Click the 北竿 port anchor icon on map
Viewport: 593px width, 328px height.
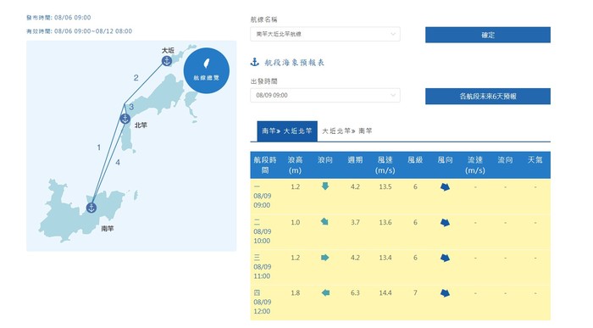[x=125, y=119]
